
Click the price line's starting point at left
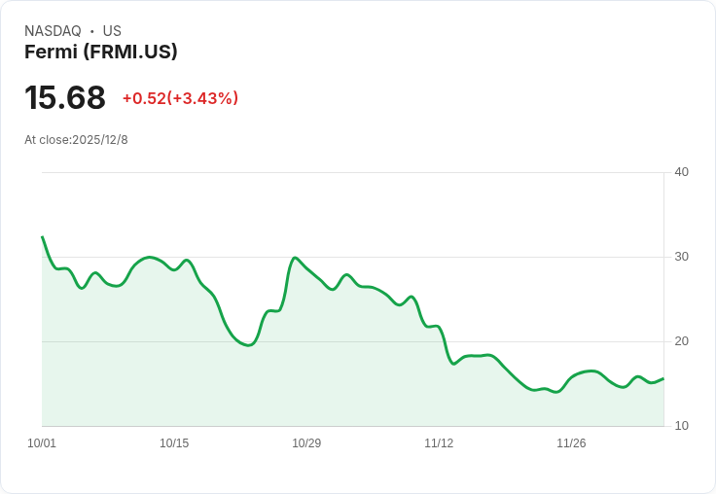[43, 237]
